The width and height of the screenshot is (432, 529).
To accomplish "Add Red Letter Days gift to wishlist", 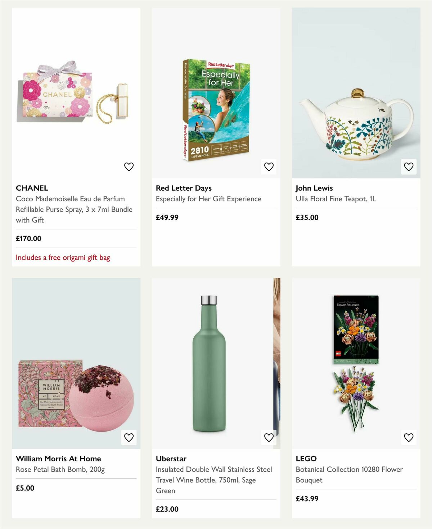I will pyautogui.click(x=269, y=166).
